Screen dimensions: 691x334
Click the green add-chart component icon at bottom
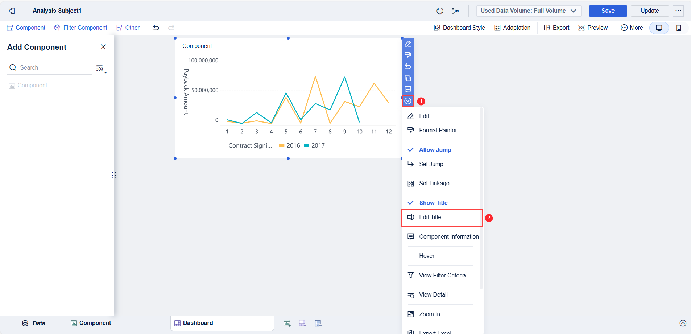[287, 323]
